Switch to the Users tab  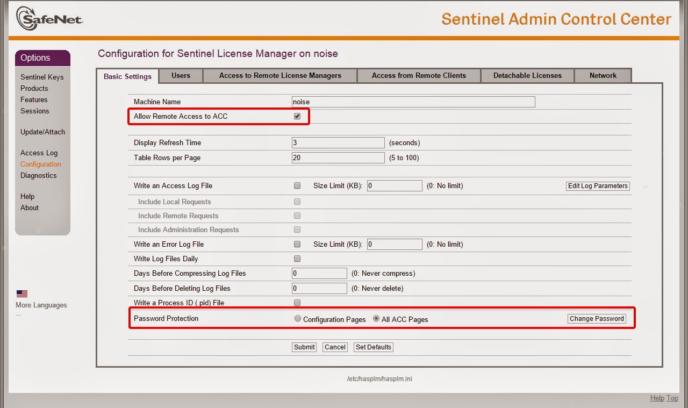click(181, 75)
